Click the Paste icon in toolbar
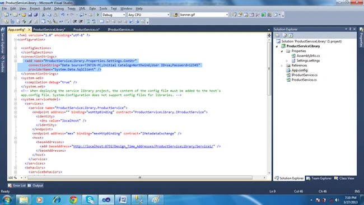The height and width of the screenshot is (205, 364). point(55,15)
